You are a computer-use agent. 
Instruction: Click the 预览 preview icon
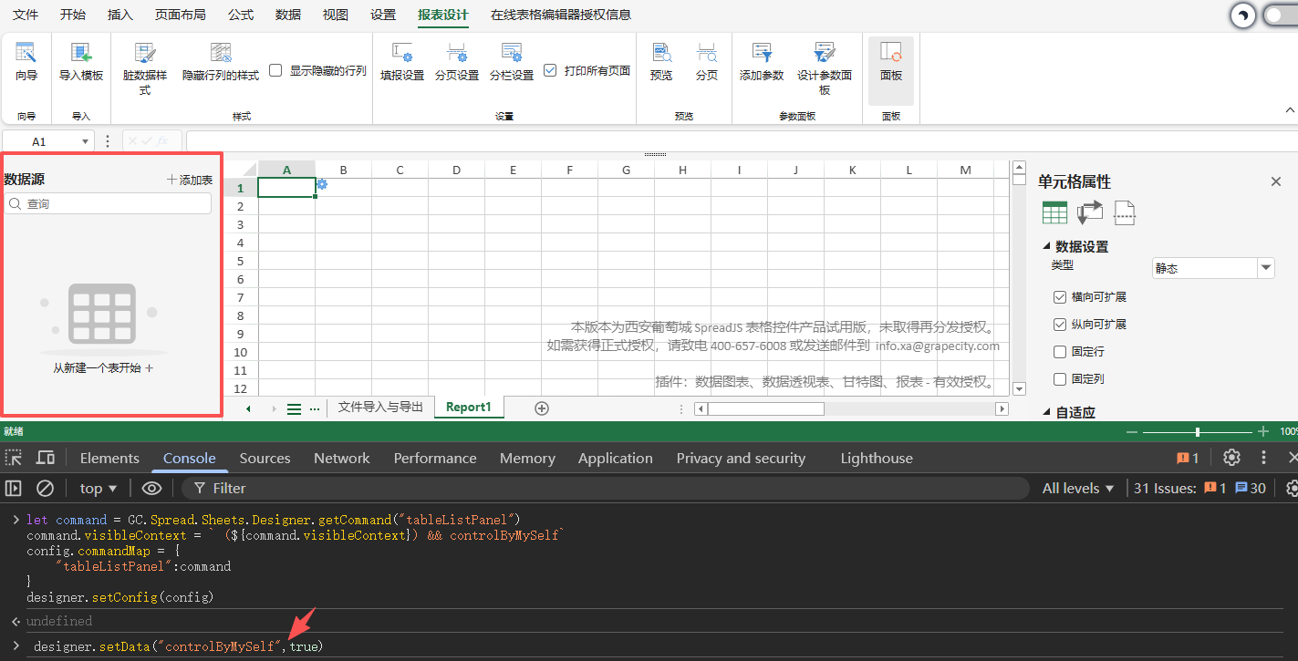pos(661,61)
